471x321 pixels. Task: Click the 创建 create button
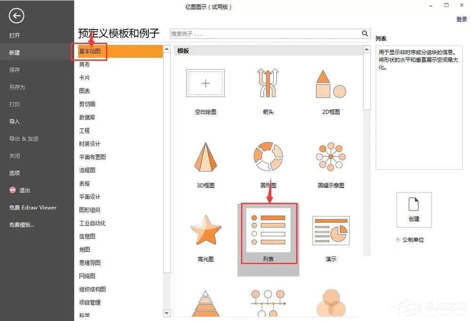tap(414, 209)
